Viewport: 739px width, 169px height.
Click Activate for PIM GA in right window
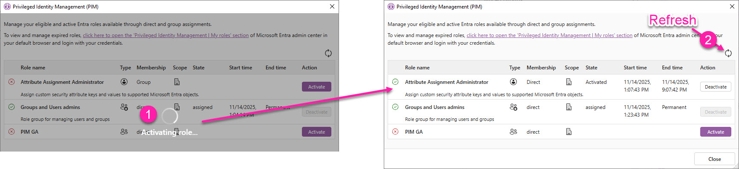click(716, 132)
